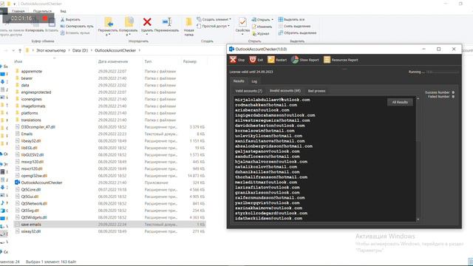Select ssleay32.dll in file list
The image size is (473, 266).
31,231
